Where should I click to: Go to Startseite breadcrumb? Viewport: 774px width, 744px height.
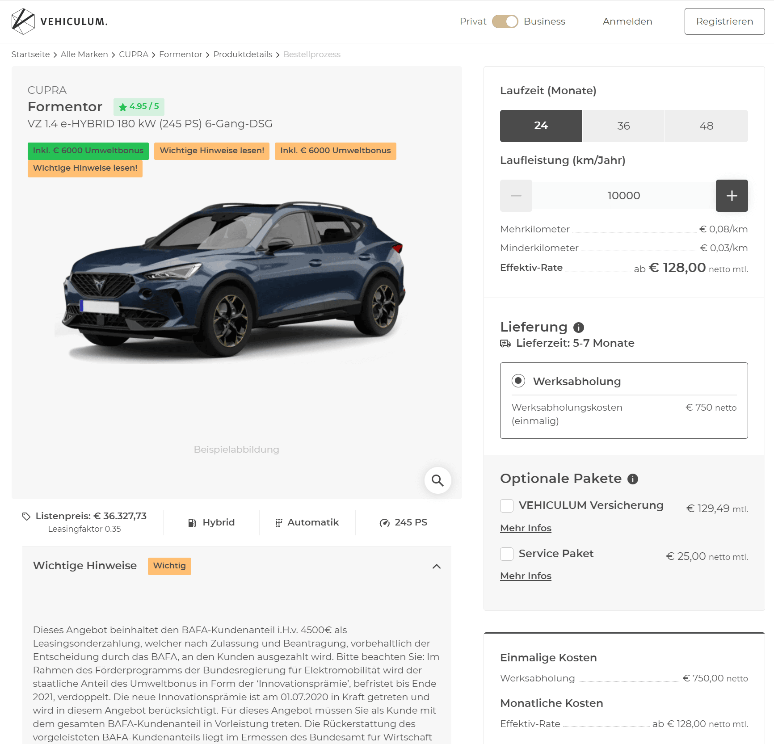coord(30,55)
